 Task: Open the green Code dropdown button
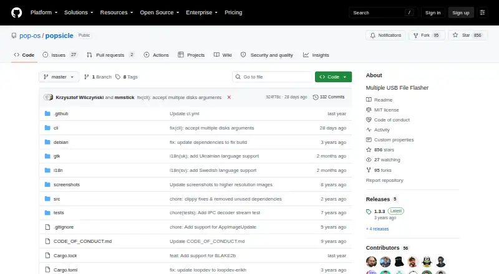(333, 77)
